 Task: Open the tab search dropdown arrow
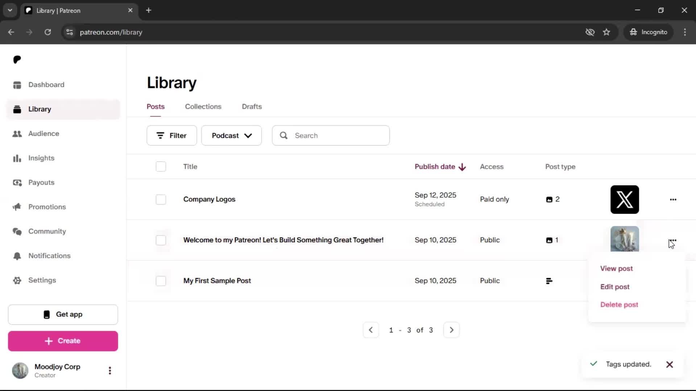[x=10, y=10]
